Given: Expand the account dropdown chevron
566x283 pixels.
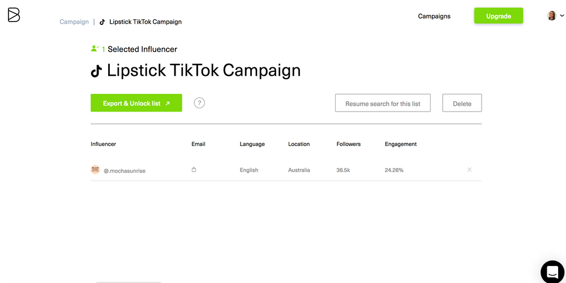Looking at the screenshot, I should pos(561,15).
